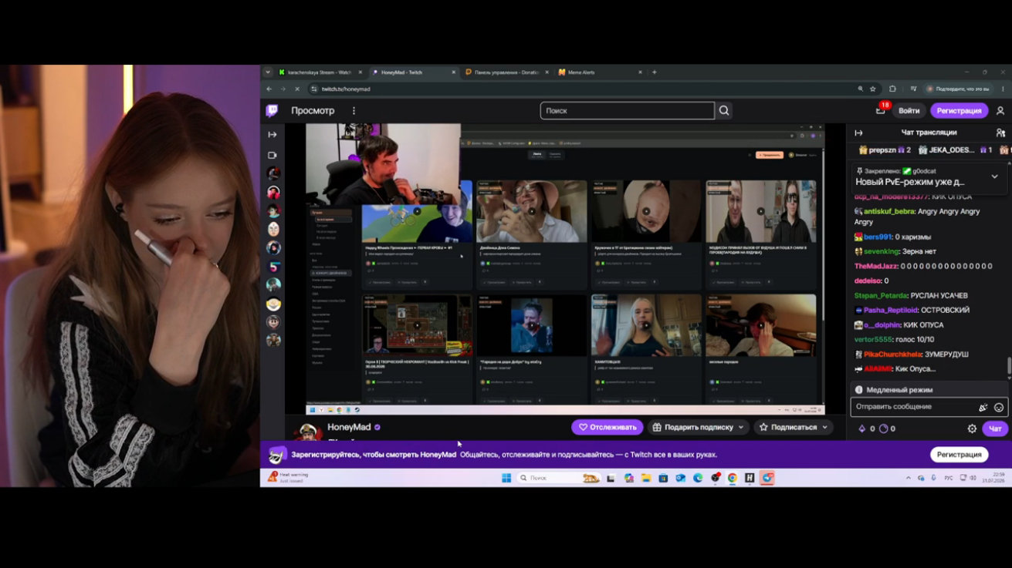This screenshot has width=1012, height=568.
Task: Open the emote picker smiley
Action: pyautogui.click(x=999, y=407)
